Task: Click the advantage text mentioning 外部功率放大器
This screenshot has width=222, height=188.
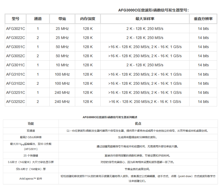Action: pos(137,147)
